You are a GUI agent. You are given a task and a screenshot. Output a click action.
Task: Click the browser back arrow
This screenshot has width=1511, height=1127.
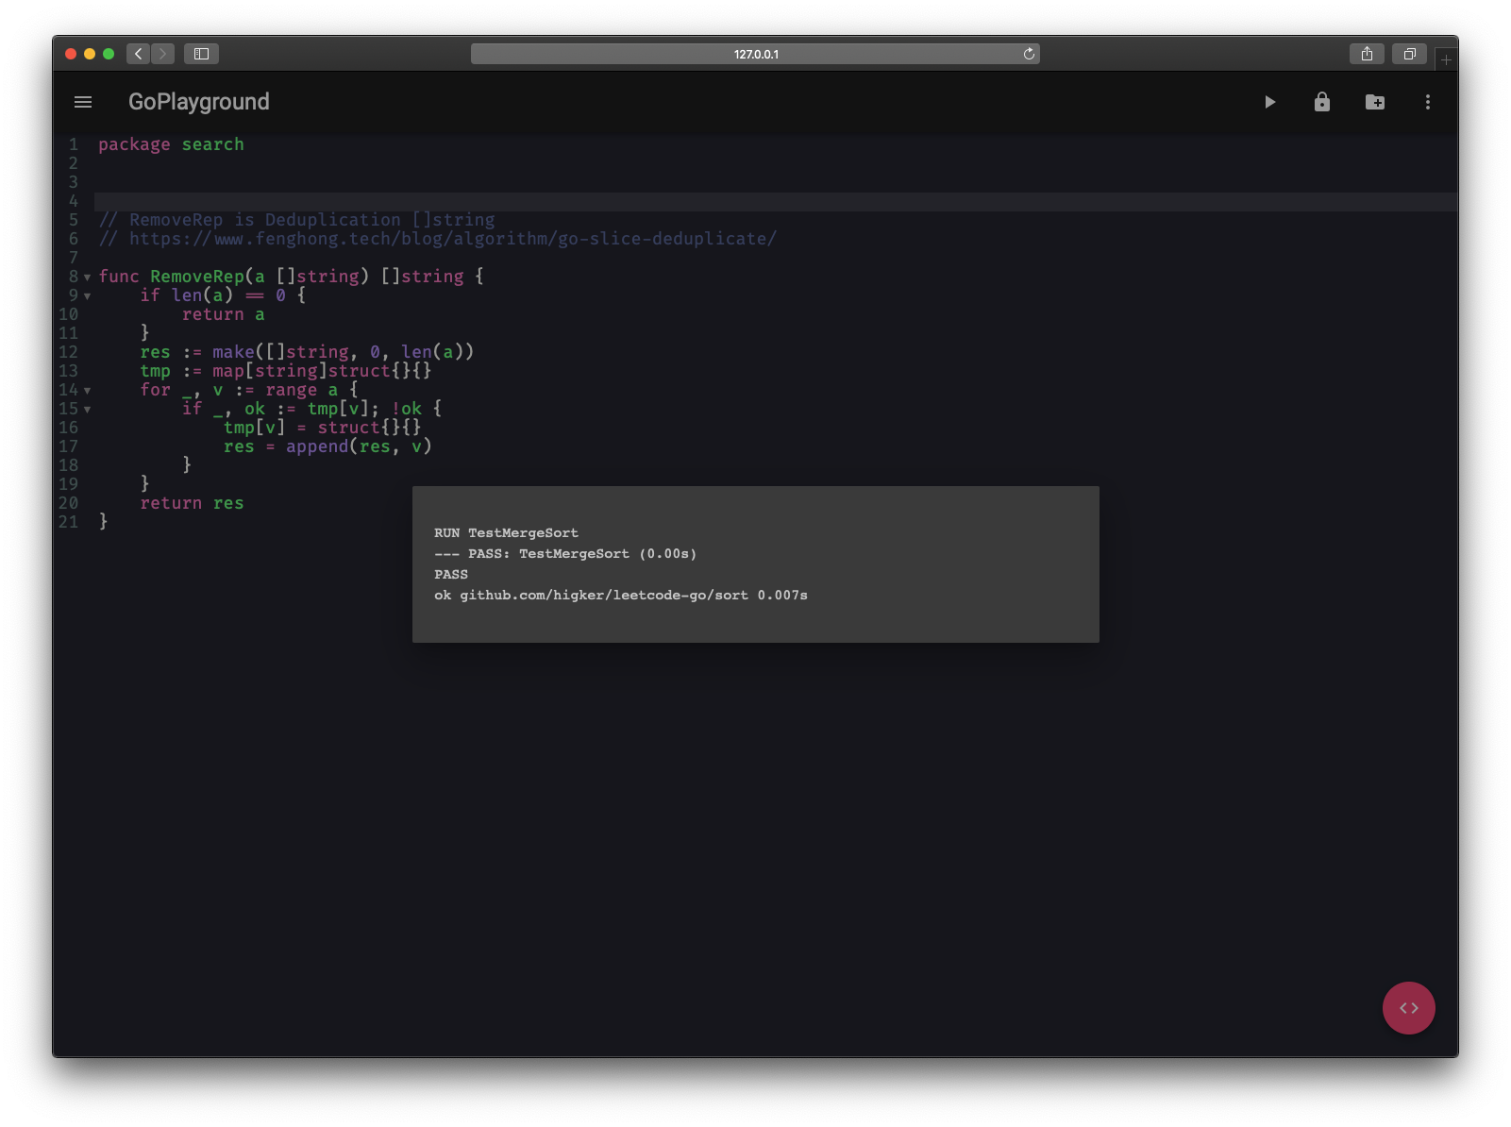[x=138, y=54]
